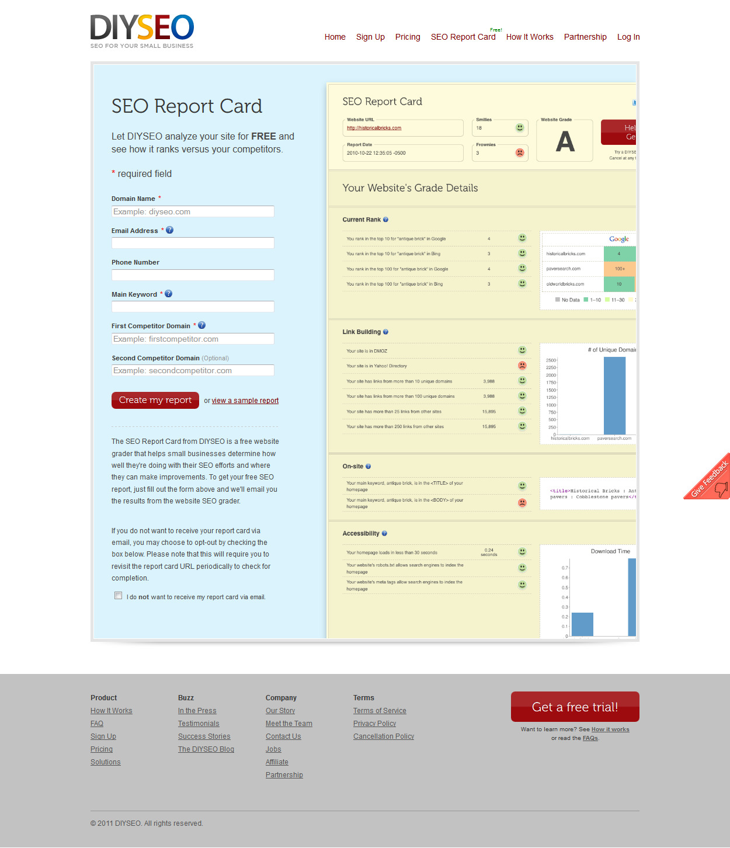Open Affiliate footer link
The image size is (730, 848).
click(277, 762)
